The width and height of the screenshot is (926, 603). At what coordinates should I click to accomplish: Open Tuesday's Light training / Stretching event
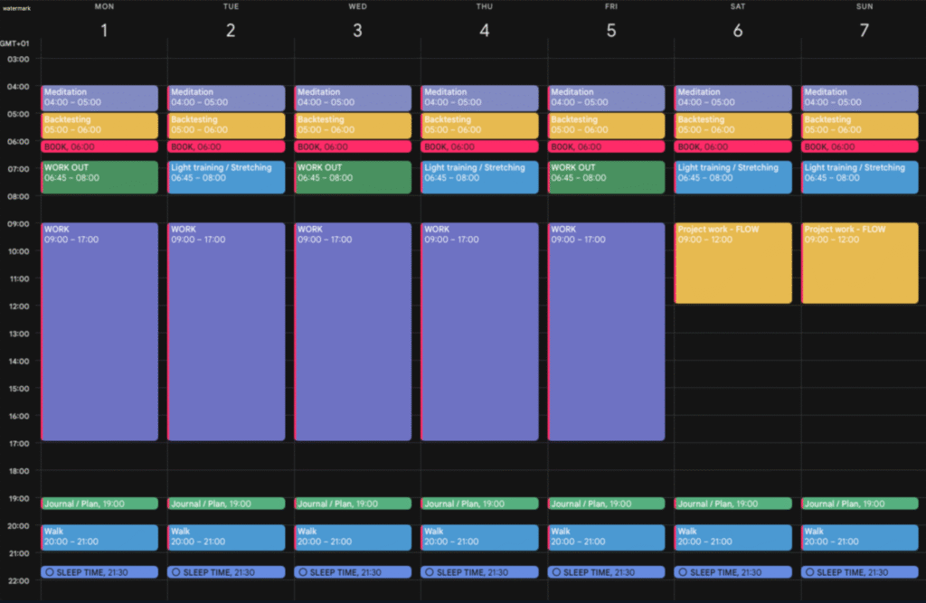(x=226, y=176)
